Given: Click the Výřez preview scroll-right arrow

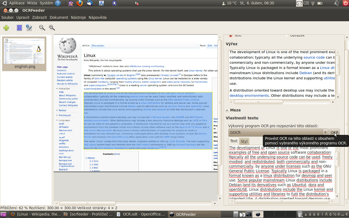Looking at the screenshot, I should (333, 102).
